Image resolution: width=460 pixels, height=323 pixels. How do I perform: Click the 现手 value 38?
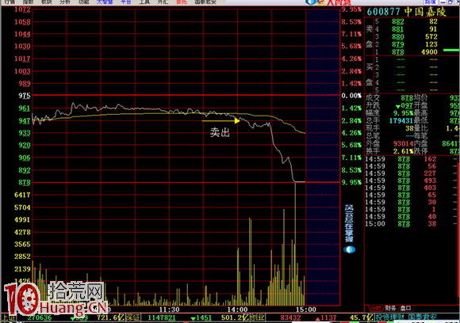(409, 128)
